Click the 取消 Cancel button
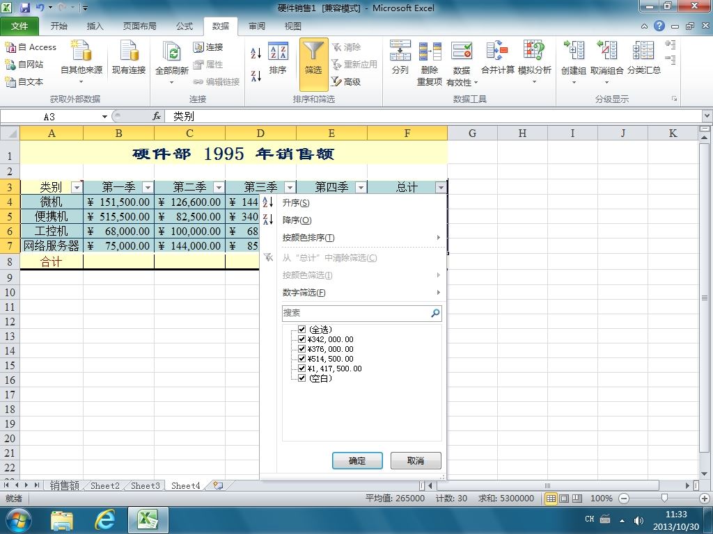 [x=416, y=460]
